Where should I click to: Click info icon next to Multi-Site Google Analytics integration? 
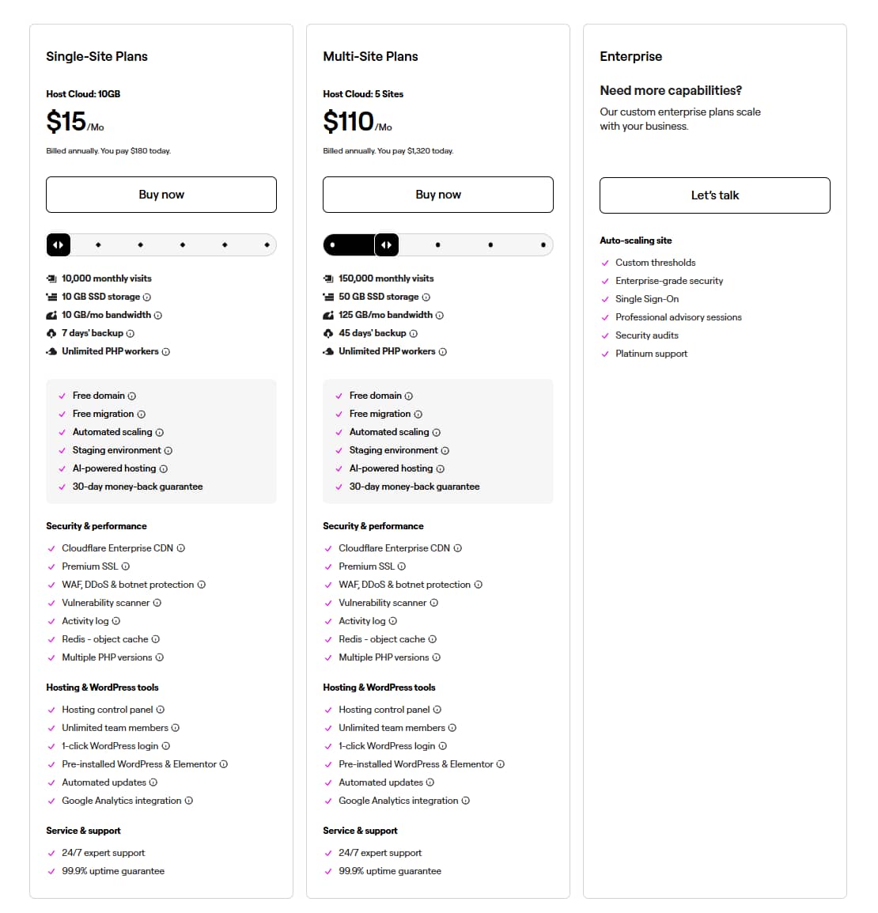[466, 801]
